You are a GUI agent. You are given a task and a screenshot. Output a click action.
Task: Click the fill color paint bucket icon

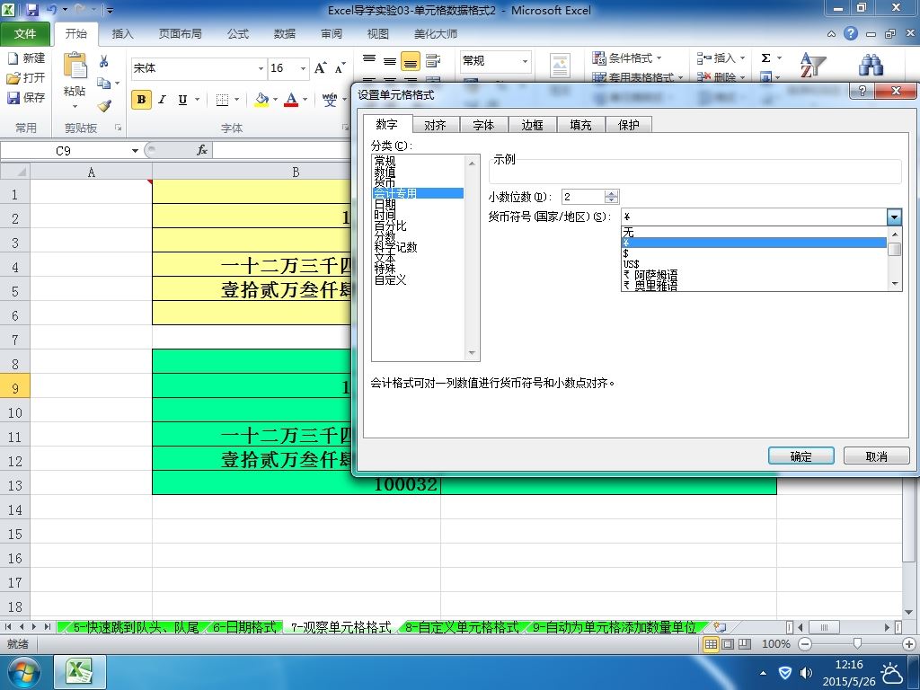pyautogui.click(x=261, y=100)
